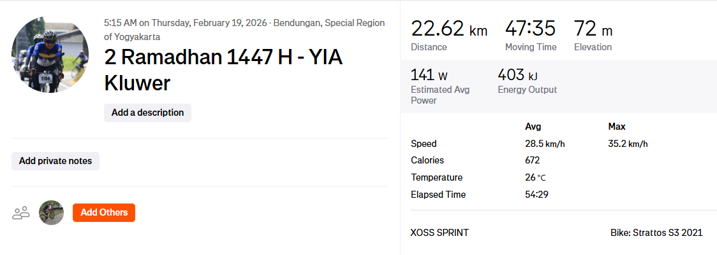Click the activity date and location text
This screenshot has height=255, width=717.
(x=244, y=29)
